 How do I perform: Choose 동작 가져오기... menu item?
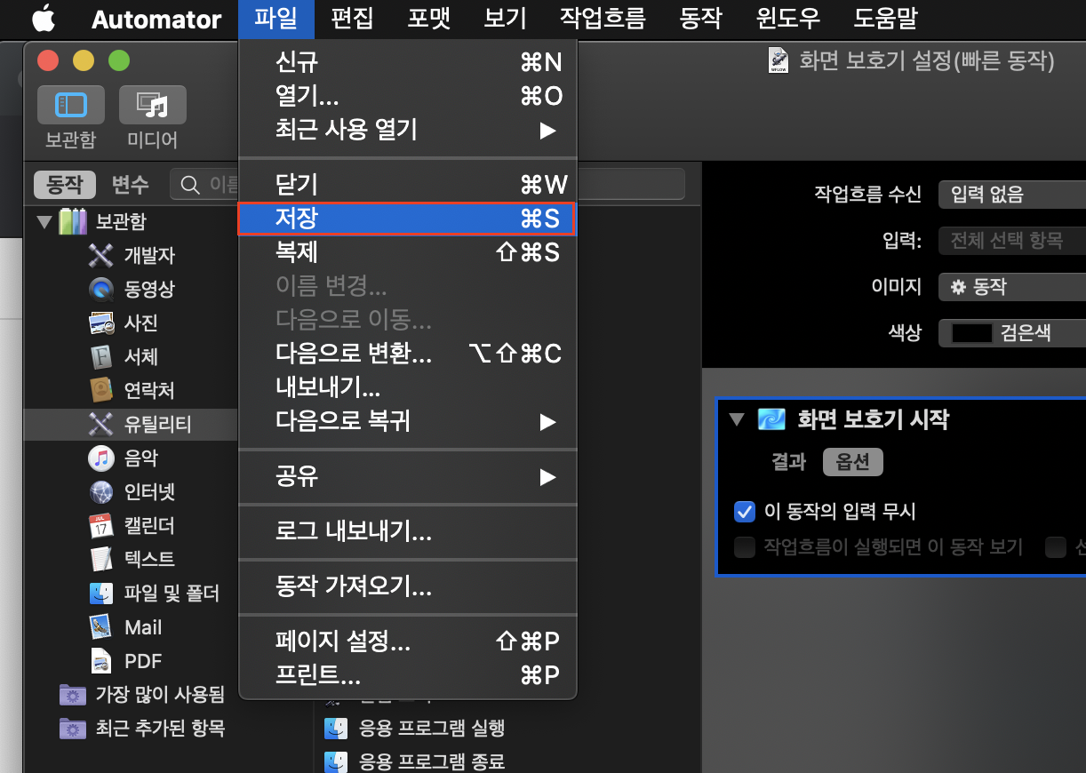pos(409,587)
